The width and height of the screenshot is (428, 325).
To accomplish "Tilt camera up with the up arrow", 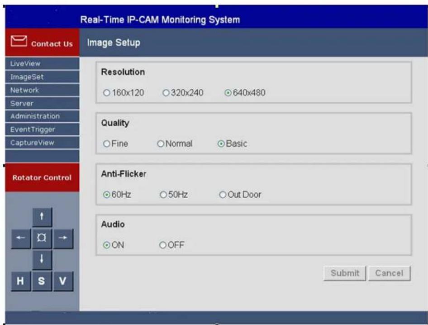I will (42, 217).
